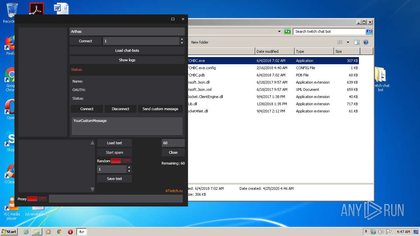
Task: Click the Disconnect button
Action: pos(120,109)
